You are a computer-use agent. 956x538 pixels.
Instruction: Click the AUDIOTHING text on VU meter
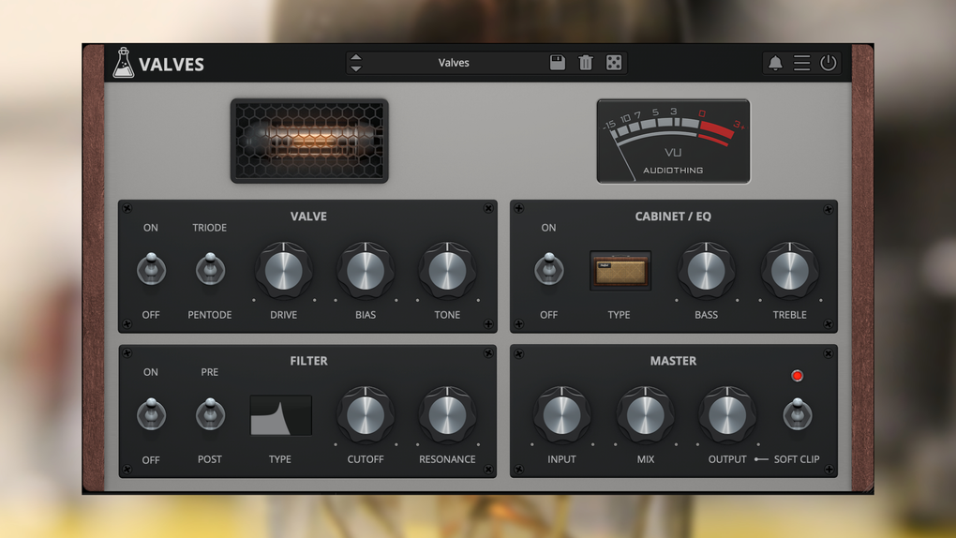coord(673,171)
